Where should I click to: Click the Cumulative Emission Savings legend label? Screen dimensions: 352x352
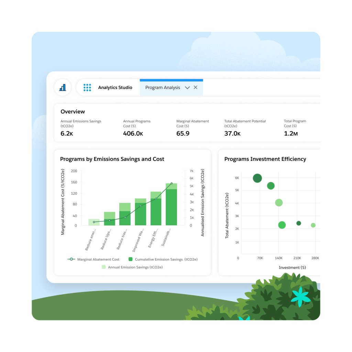[166, 259]
